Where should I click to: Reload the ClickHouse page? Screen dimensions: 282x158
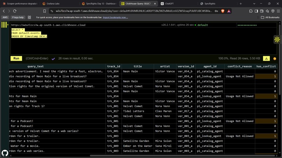[x=15, y=11]
